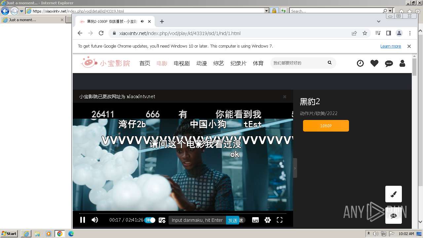The image size is (423, 238).
Task: Toggle subtitles in the video player
Action: coord(255,220)
